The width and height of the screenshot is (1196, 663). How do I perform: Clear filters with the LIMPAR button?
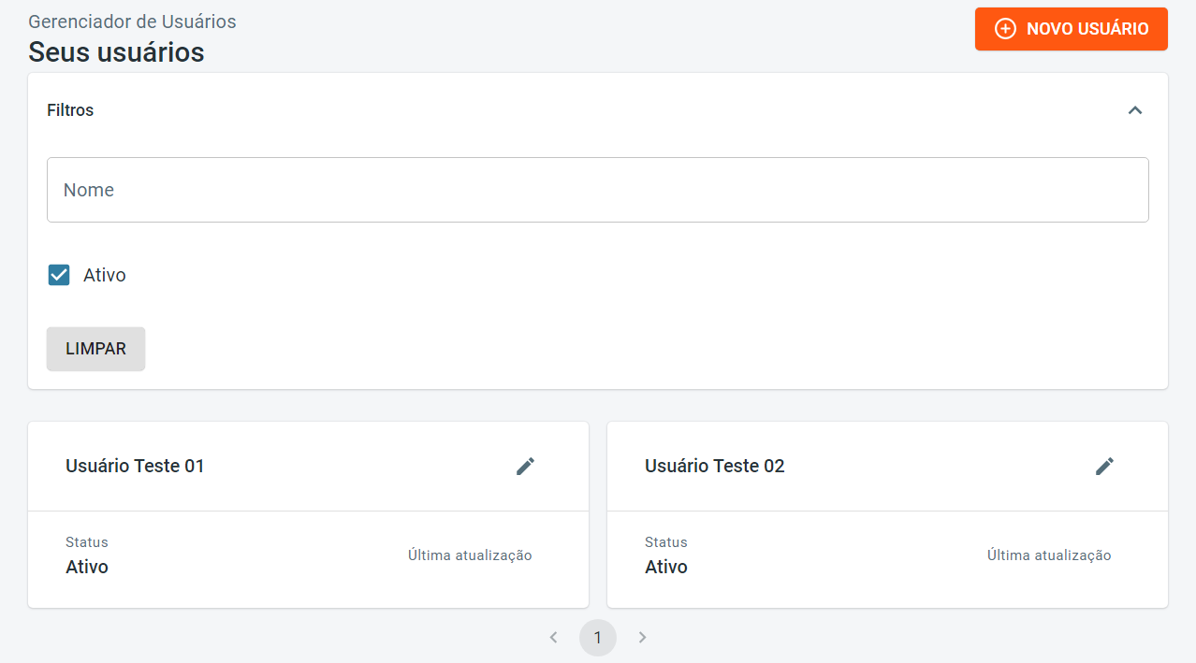click(x=95, y=349)
